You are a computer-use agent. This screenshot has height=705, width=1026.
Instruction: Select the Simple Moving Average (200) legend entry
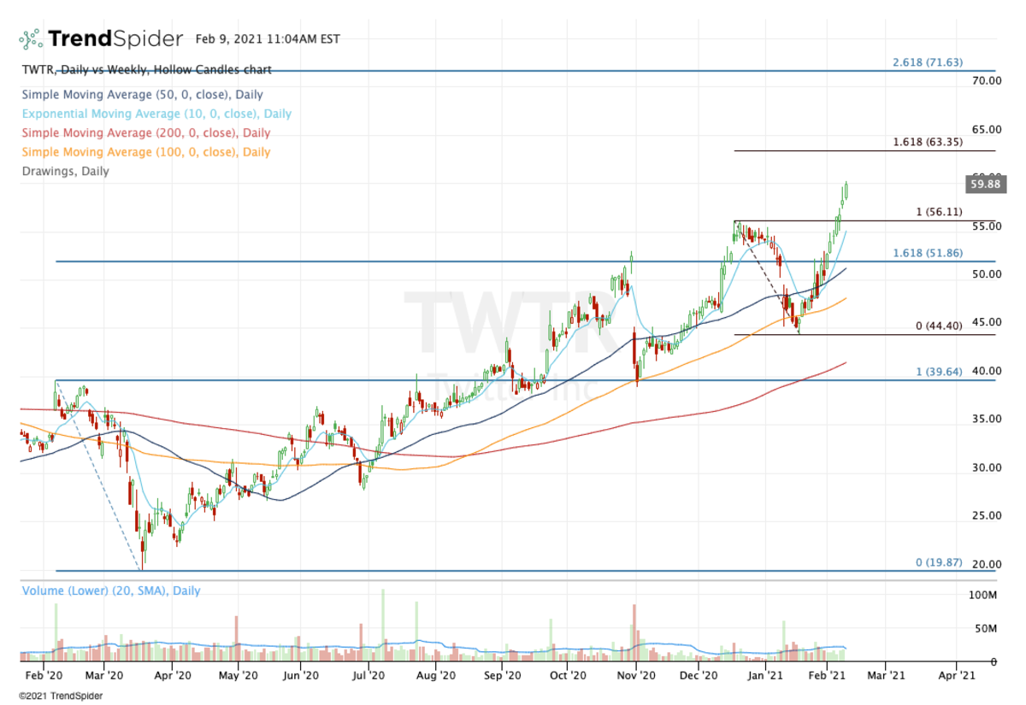145,132
